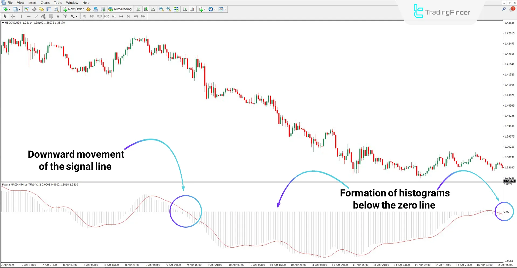Click the New Order icon
Viewport: 517px width, 268px height.
click(x=65, y=9)
